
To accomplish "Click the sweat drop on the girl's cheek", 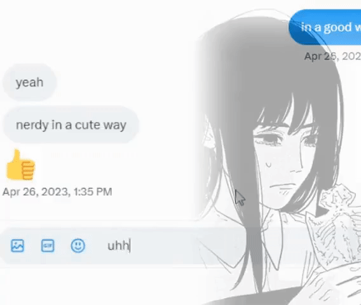I will [268, 165].
